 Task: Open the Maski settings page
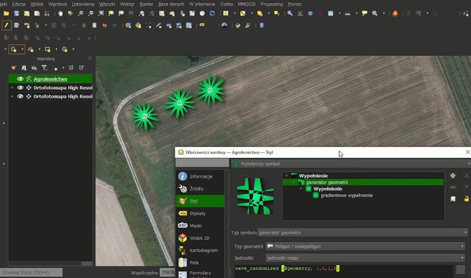[x=195, y=225]
